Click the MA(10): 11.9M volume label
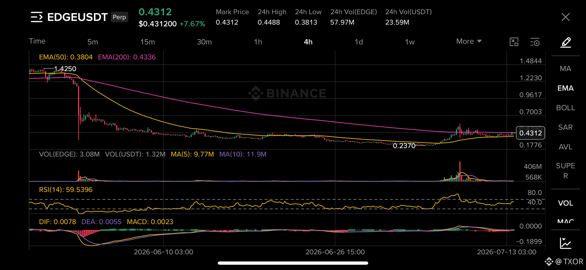This screenshot has width=586, height=270. (243, 154)
